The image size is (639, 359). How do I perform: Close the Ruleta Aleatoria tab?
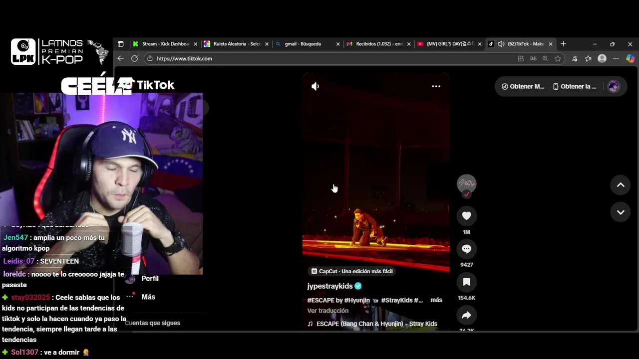coord(267,44)
